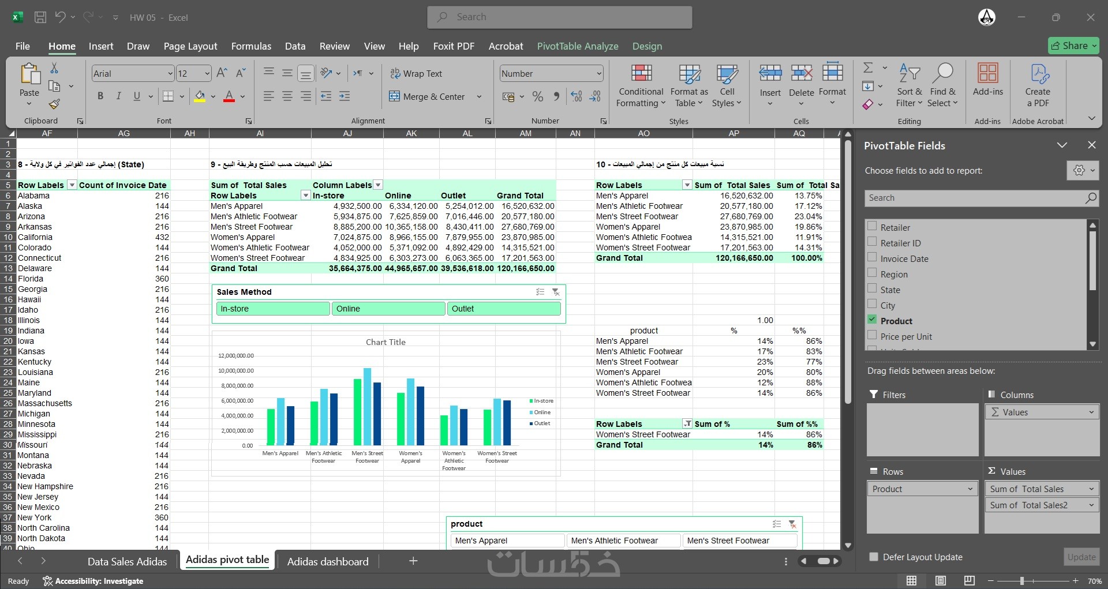The height and width of the screenshot is (589, 1108).
Task: Select Online in Sales Method slicer
Action: (388, 309)
